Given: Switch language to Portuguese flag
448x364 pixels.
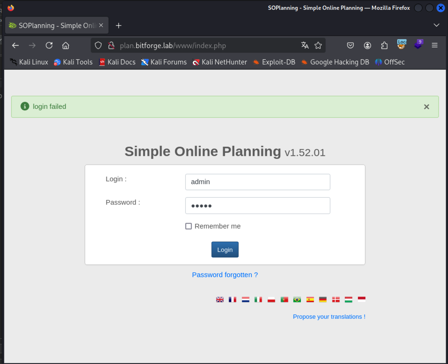Looking at the screenshot, I should 284,300.
